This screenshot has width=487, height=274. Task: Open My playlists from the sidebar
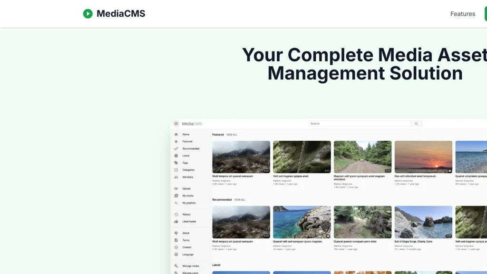[x=189, y=203]
